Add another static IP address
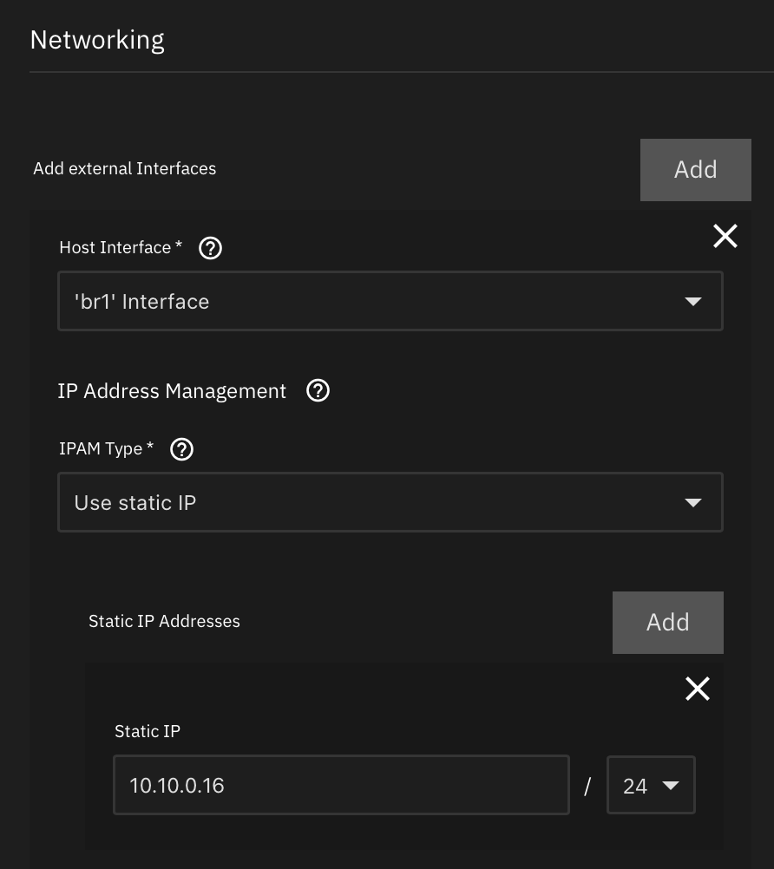Image resolution: width=774 pixels, height=869 pixels. 667,623
